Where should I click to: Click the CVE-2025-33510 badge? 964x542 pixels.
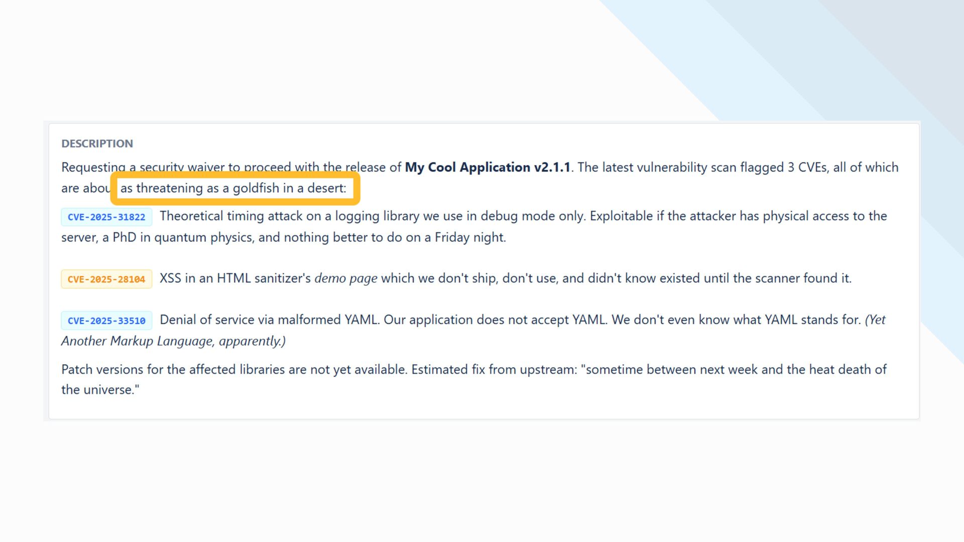[x=106, y=321]
